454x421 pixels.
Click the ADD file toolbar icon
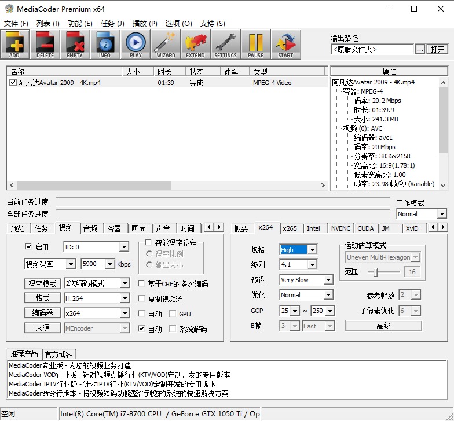tap(15, 44)
